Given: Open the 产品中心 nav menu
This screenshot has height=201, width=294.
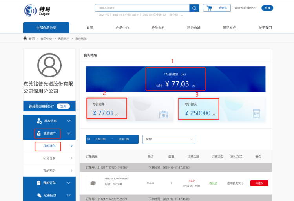Looking at the screenshot, I should [122, 28].
